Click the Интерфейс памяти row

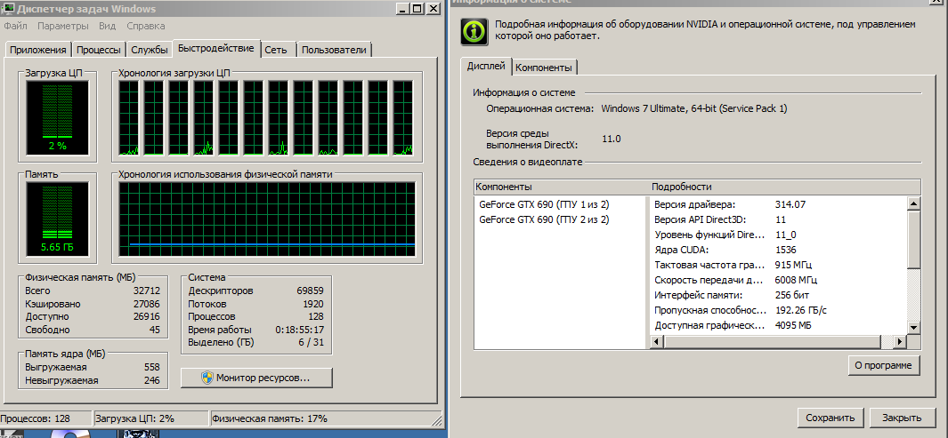(x=778, y=295)
